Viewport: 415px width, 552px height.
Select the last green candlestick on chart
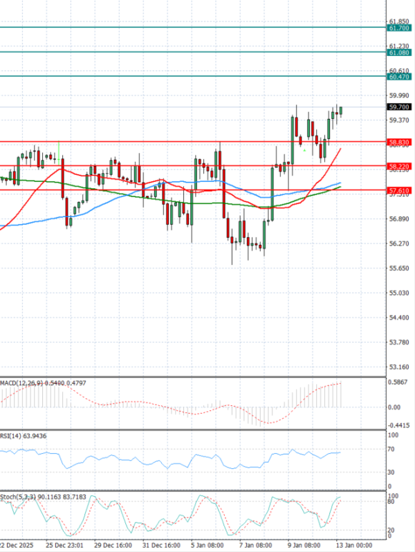[x=341, y=111]
